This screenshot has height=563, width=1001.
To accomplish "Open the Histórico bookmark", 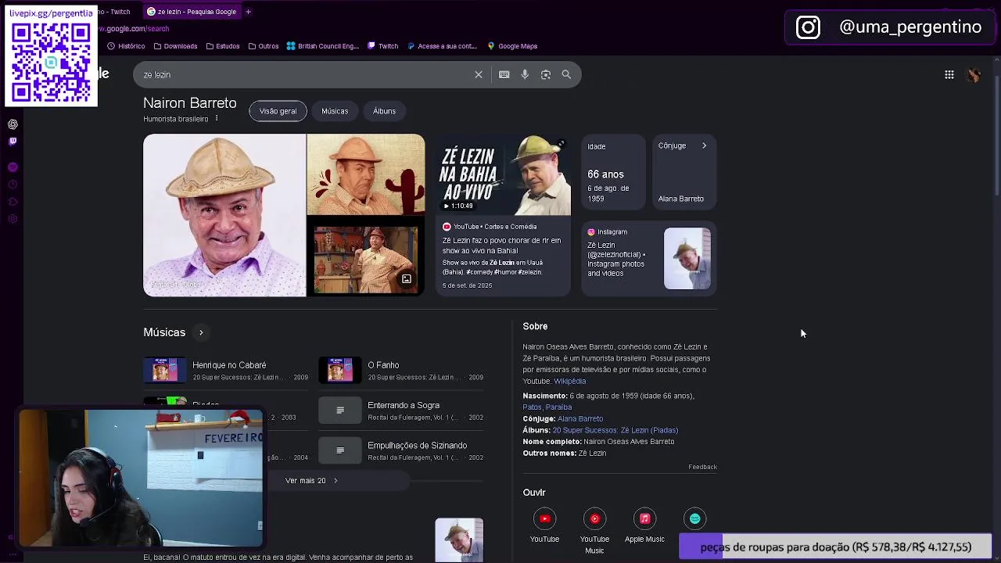I will (x=126, y=46).
